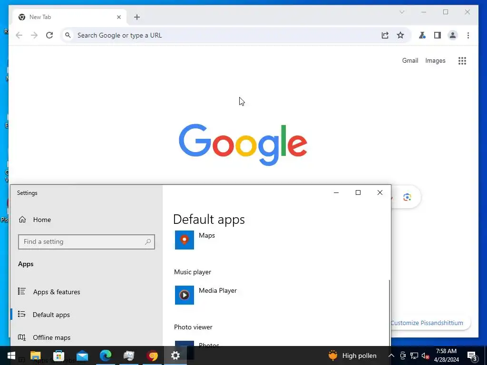Minimize the Settings window
The width and height of the screenshot is (487, 365).
[336, 192]
